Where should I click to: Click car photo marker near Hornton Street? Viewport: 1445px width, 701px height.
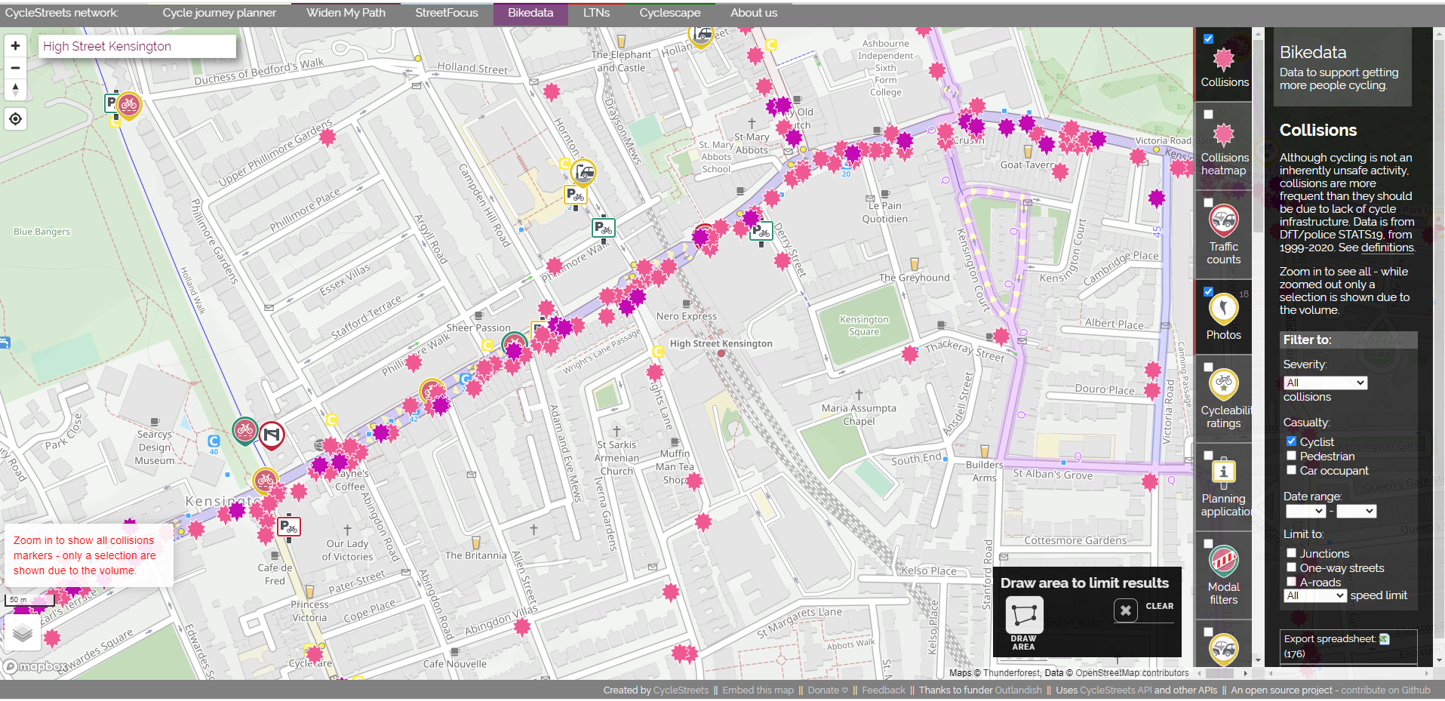click(583, 173)
